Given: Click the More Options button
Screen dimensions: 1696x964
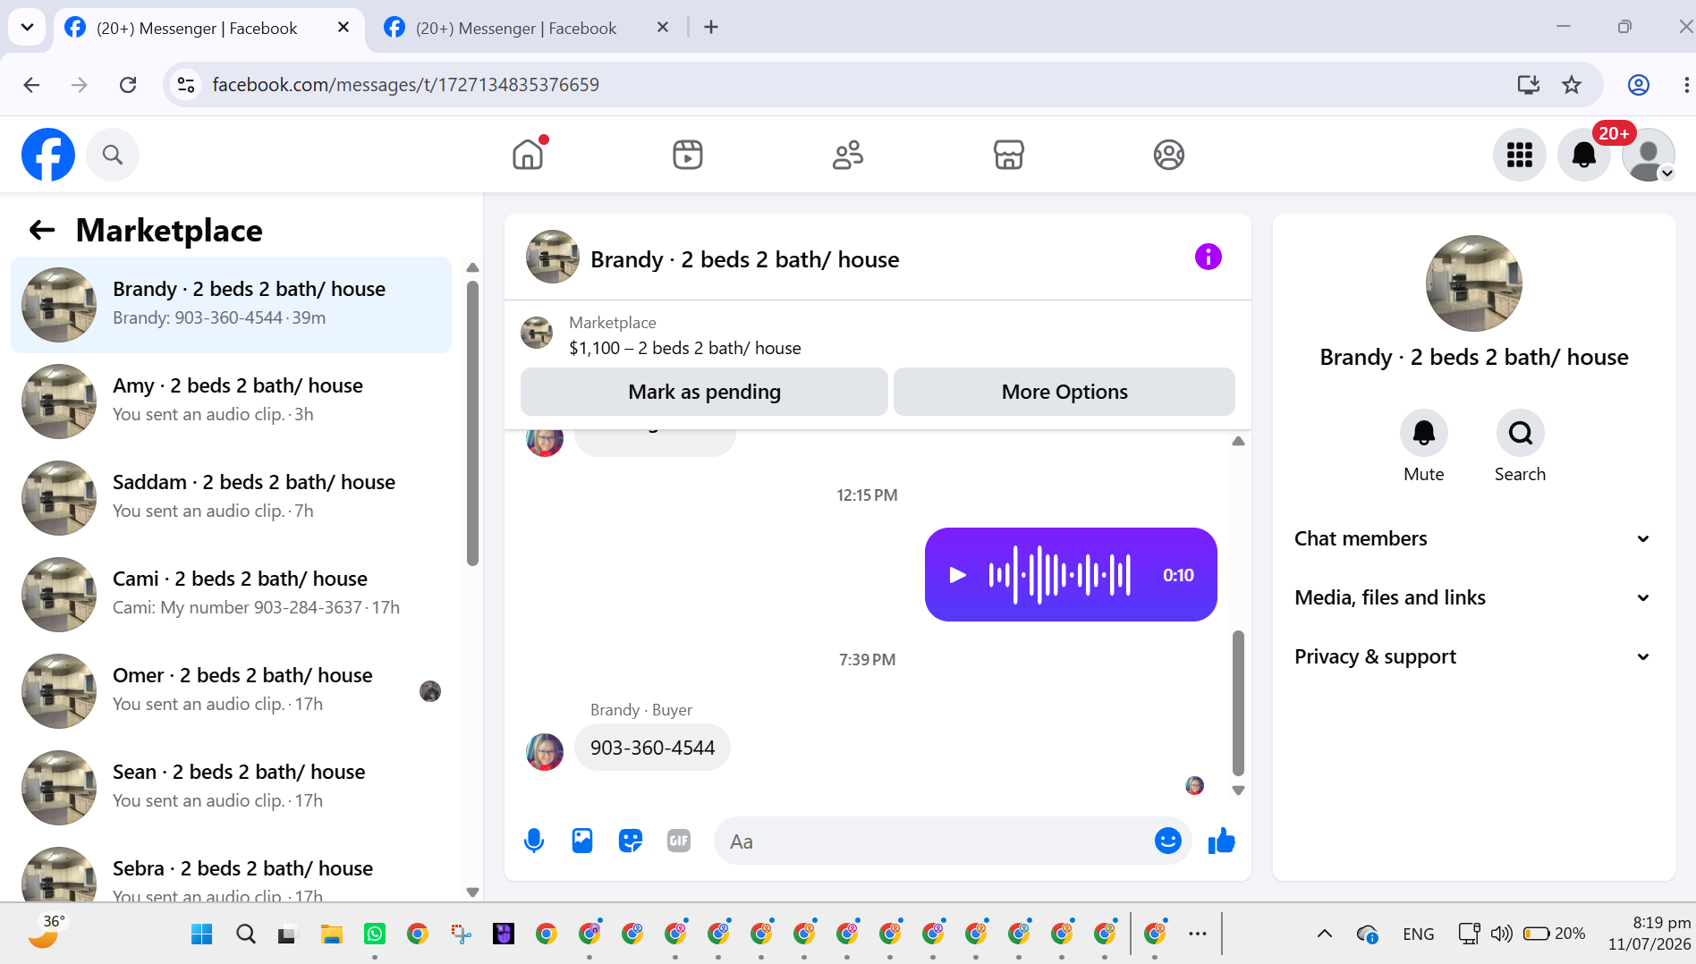Looking at the screenshot, I should point(1064,392).
